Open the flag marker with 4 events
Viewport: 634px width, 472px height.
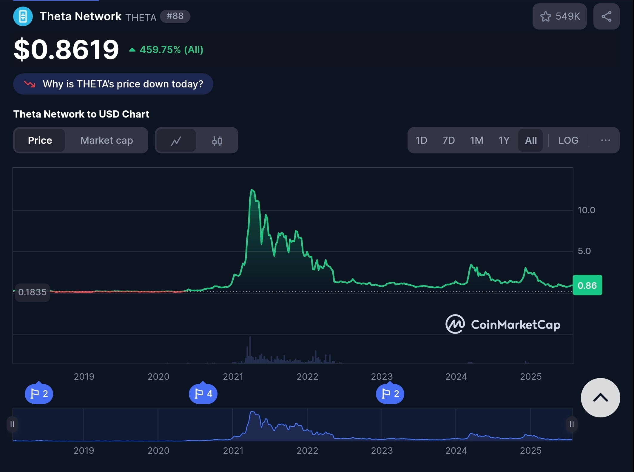click(203, 394)
